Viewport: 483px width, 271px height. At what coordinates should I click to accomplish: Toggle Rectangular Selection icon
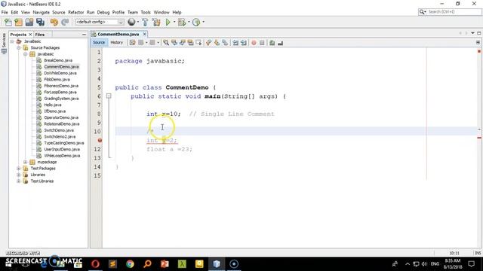point(198,43)
